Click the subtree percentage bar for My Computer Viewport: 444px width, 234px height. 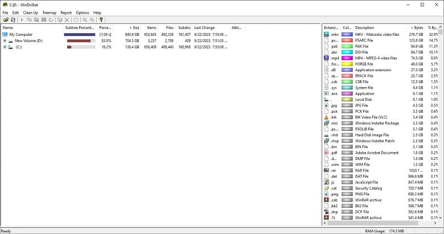point(80,35)
